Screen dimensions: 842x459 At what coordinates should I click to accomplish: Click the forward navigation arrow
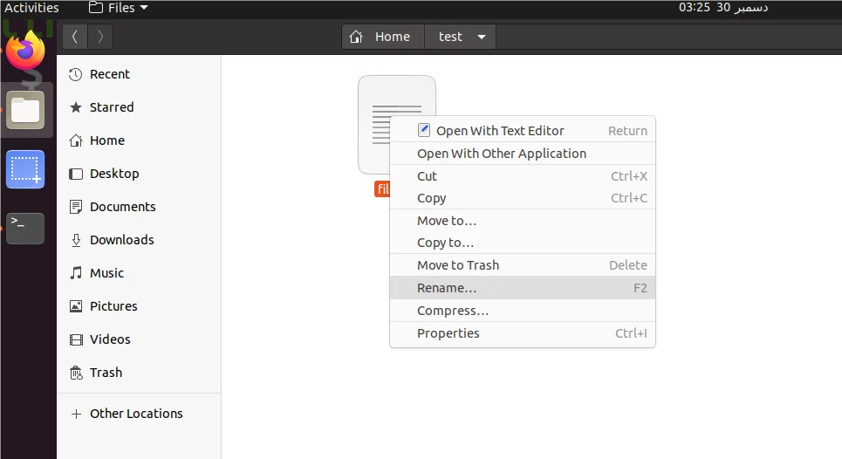pyautogui.click(x=101, y=37)
